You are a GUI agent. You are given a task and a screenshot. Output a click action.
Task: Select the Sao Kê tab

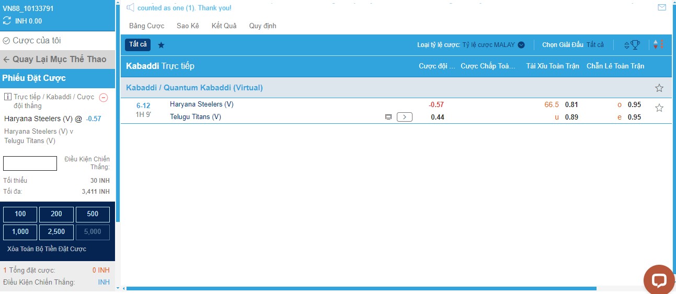point(188,26)
